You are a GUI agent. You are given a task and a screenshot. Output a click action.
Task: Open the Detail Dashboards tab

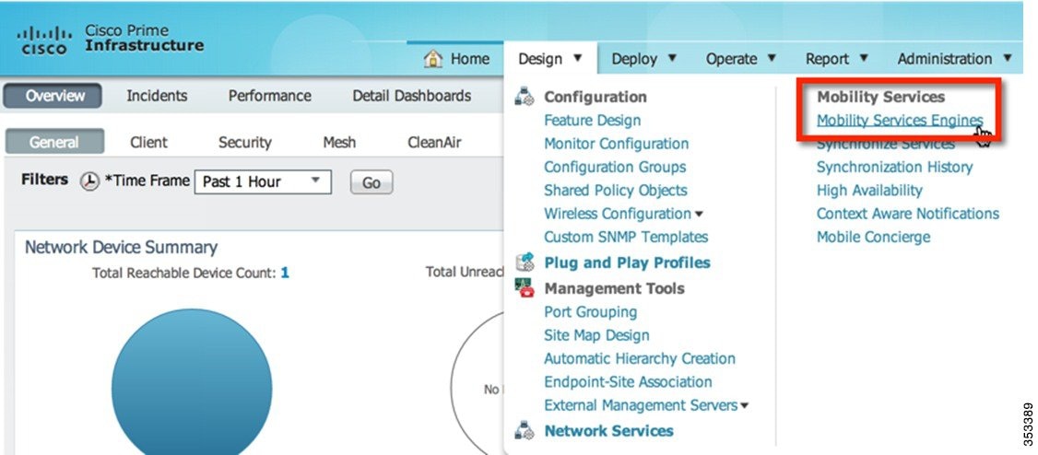pos(412,96)
